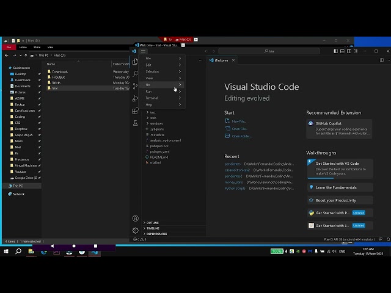This screenshot has width=391, height=293.
Task: Expand the test folder in Explorer
Action: (x=153, y=112)
